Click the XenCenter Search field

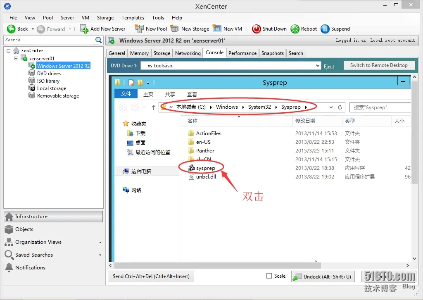coord(49,40)
